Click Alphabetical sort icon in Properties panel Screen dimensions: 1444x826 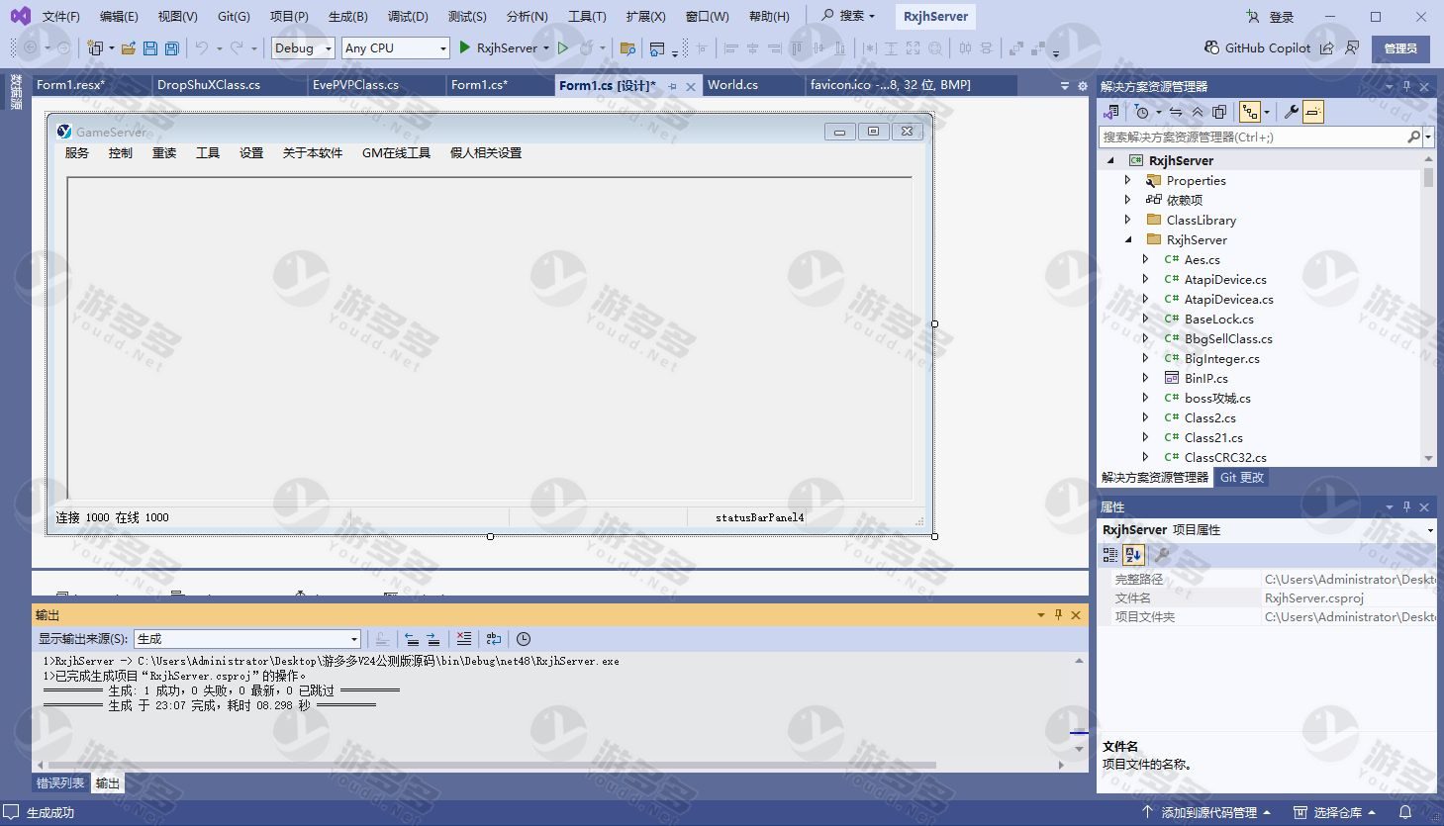[x=1133, y=555]
